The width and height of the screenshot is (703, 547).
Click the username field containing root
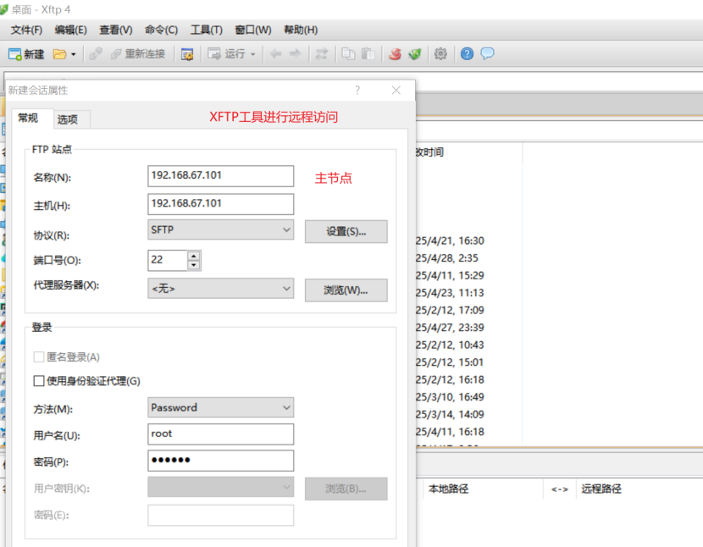(220, 434)
